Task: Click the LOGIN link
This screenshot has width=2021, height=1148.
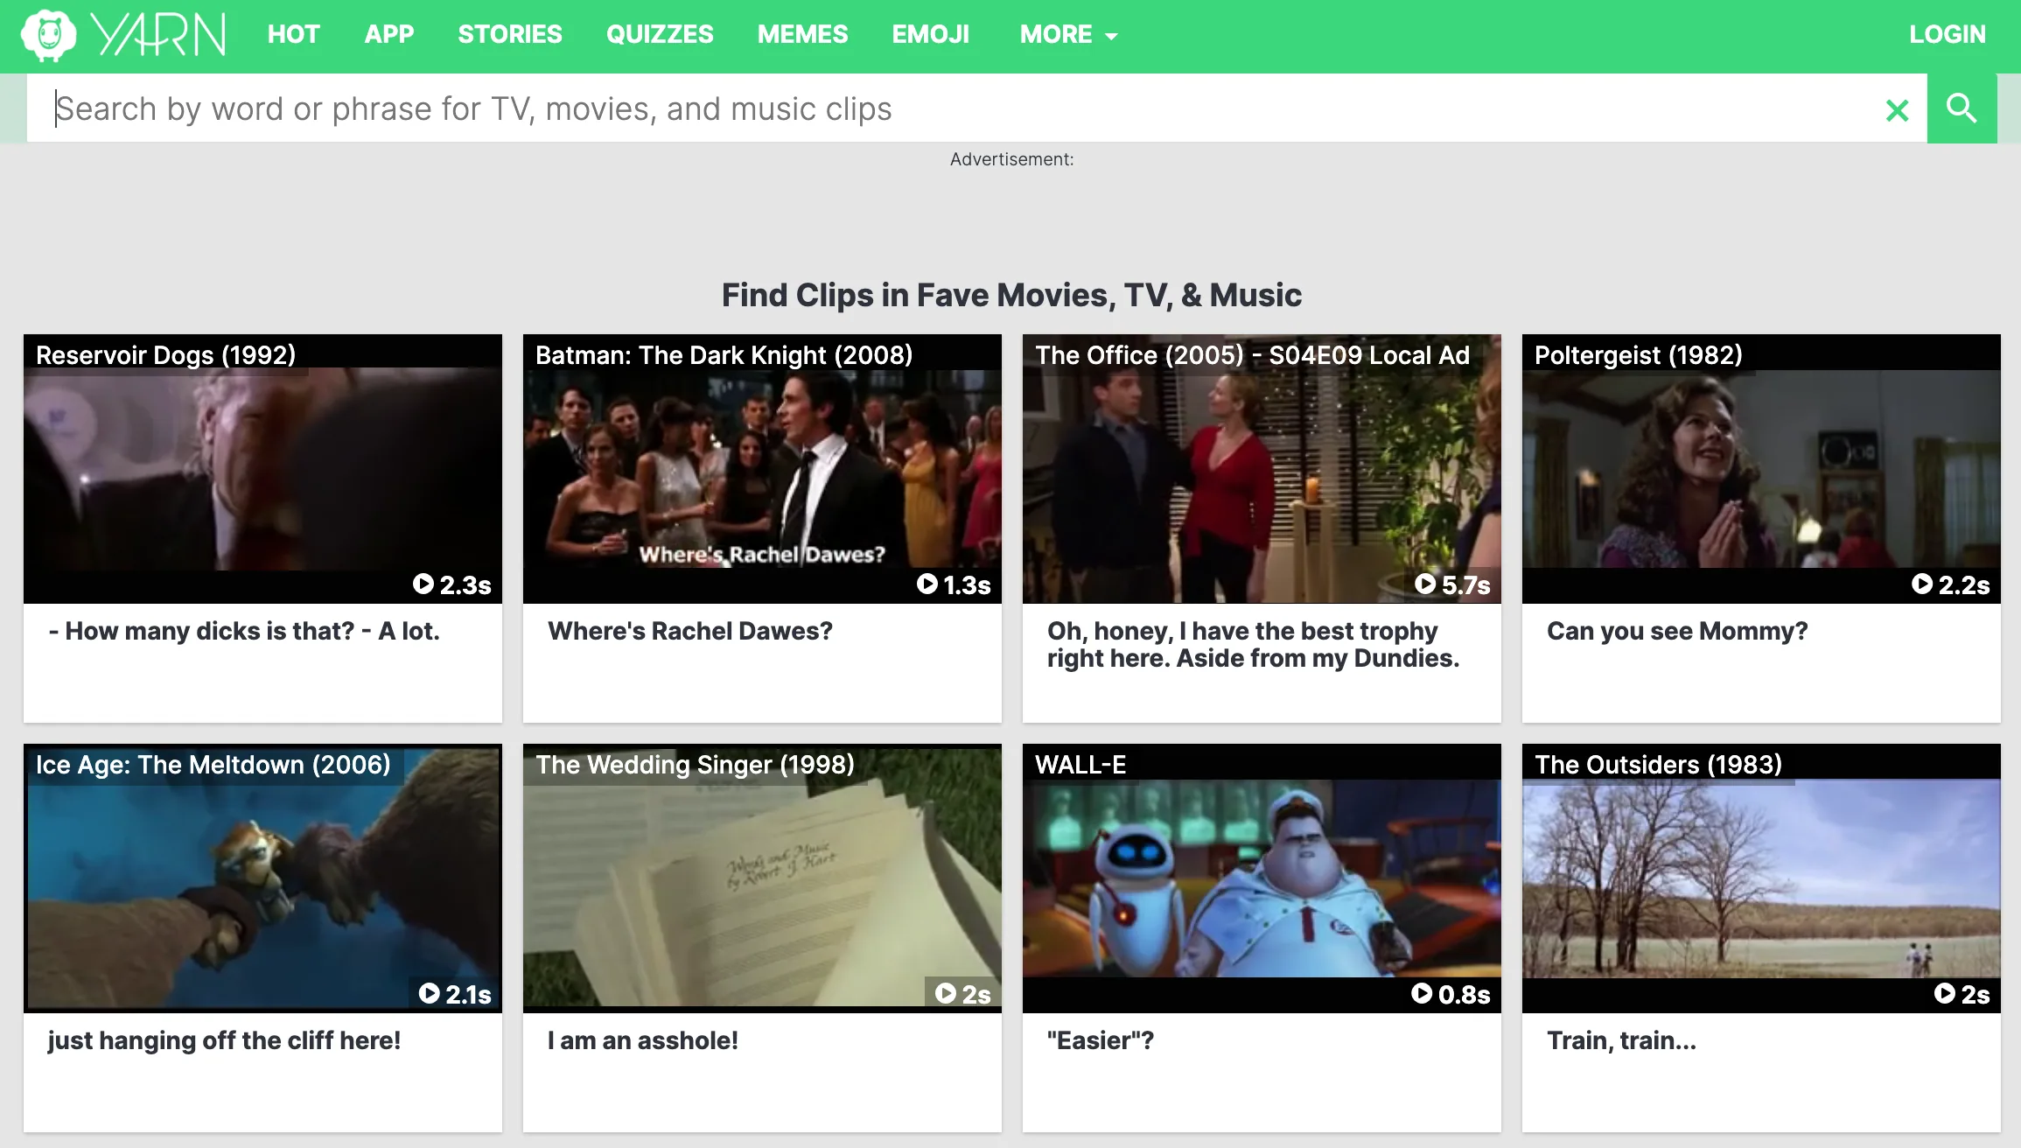Action: pyautogui.click(x=1948, y=35)
